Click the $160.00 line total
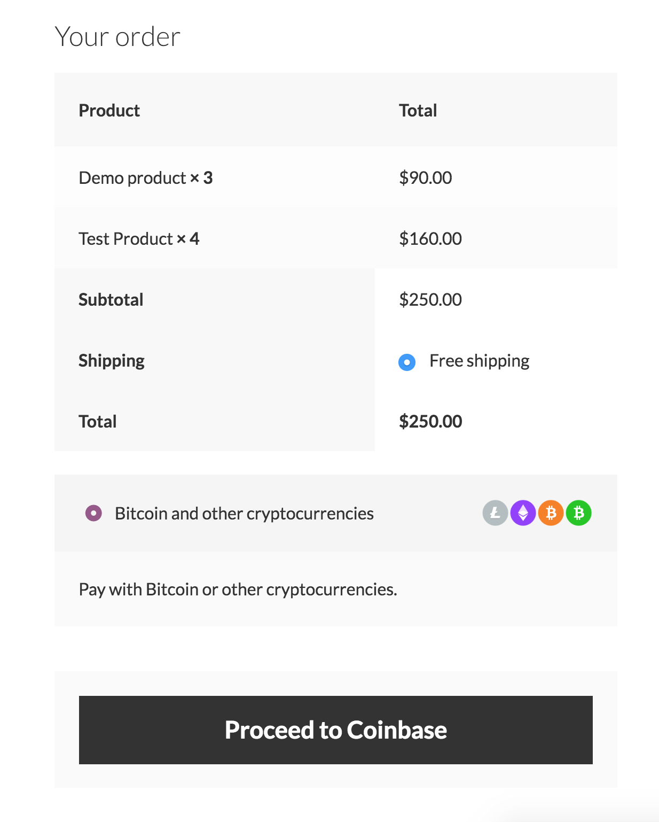 pos(430,239)
